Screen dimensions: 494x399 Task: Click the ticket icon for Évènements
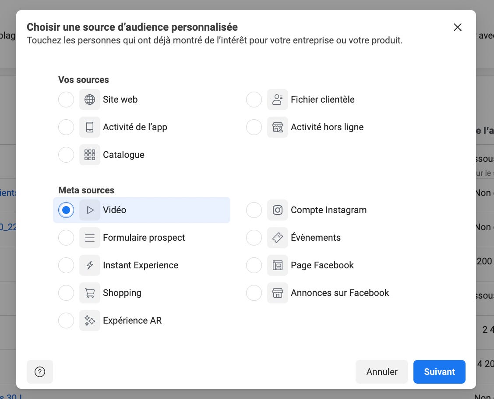[x=278, y=238]
